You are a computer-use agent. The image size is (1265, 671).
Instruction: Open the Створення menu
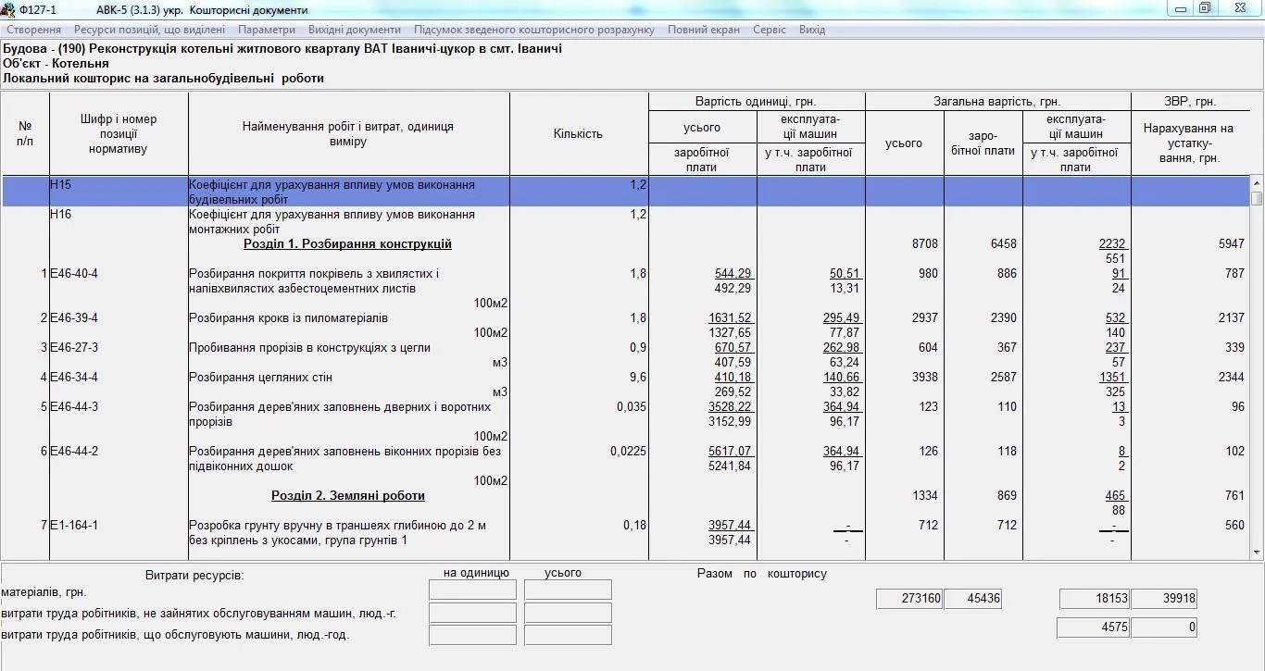33,30
